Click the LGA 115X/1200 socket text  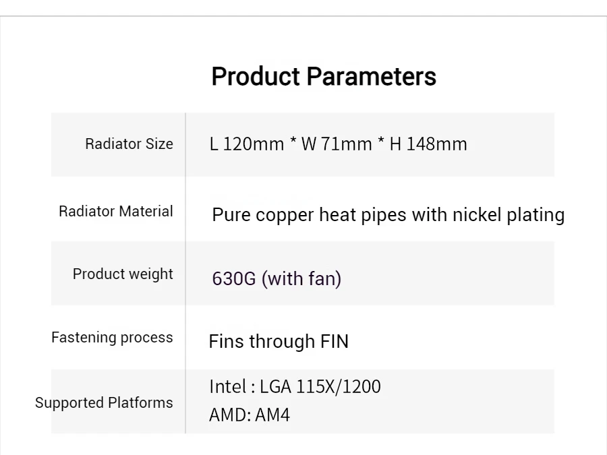(x=320, y=386)
